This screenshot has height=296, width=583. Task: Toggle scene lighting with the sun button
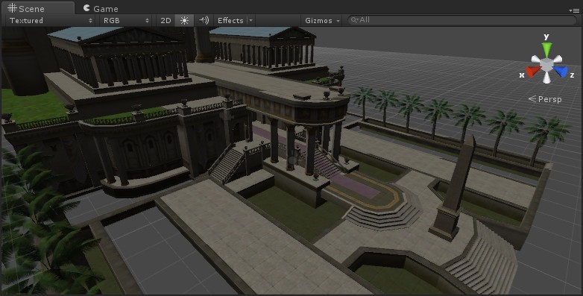tap(184, 20)
